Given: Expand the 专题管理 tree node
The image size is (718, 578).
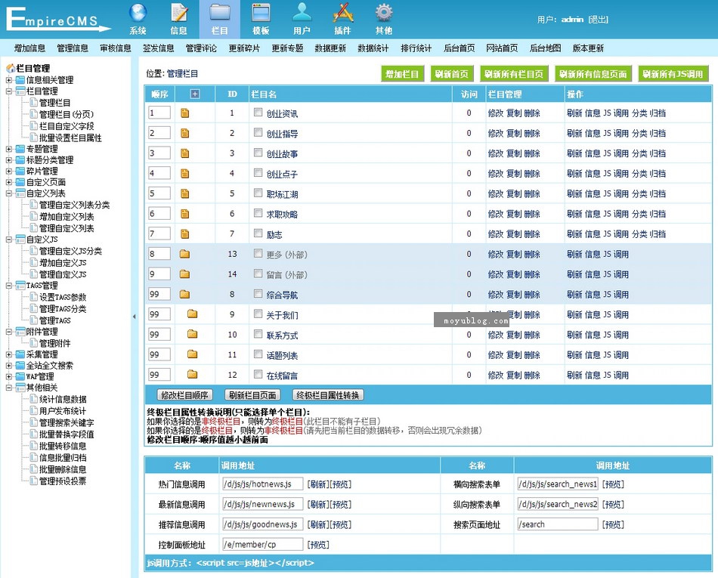Looking at the screenshot, I should point(9,149).
